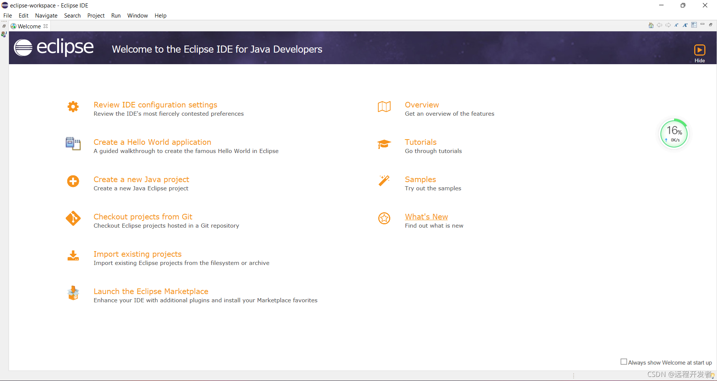Open the Project menu
717x381 pixels.
pos(96,16)
